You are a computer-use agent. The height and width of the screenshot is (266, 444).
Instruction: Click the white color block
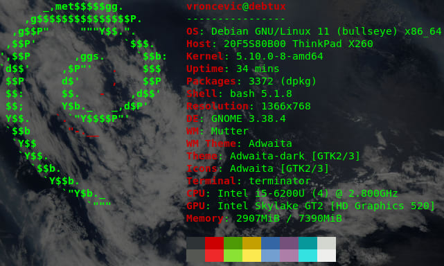click(326, 256)
